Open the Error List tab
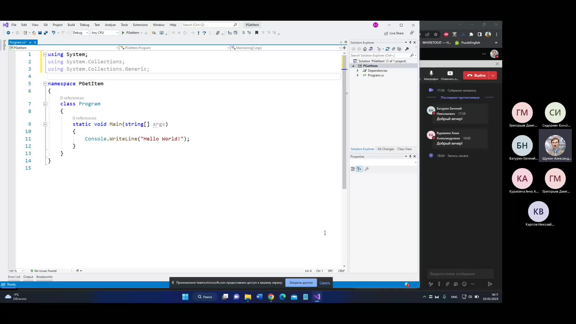The image size is (576, 324). point(14,277)
